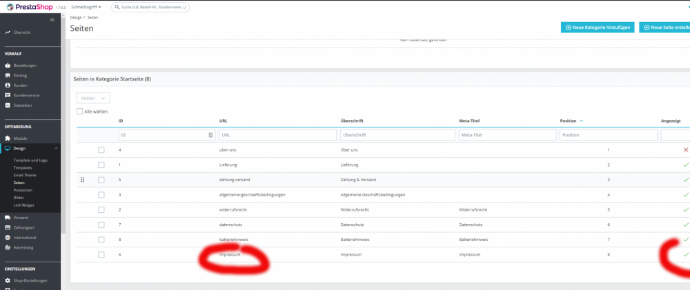Screen dimensions: 690x290
Task: Open the Schnellzugriff dropdown
Action: (86, 7)
